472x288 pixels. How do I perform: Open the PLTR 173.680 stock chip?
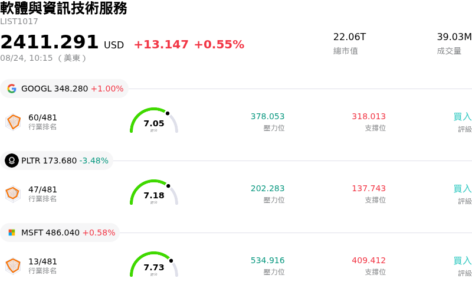click(57, 161)
